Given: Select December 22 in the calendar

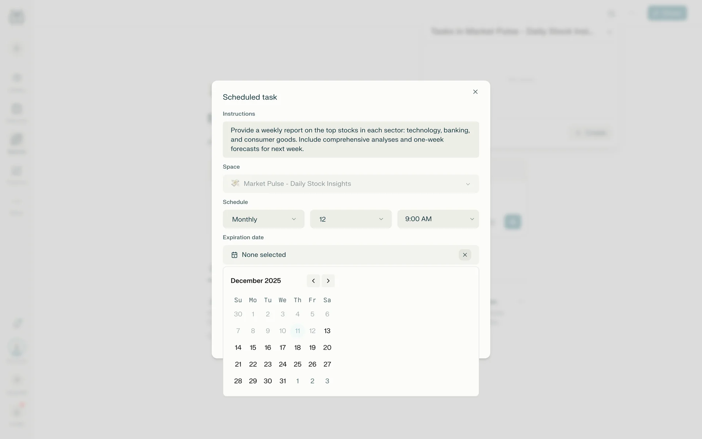Looking at the screenshot, I should point(253,364).
